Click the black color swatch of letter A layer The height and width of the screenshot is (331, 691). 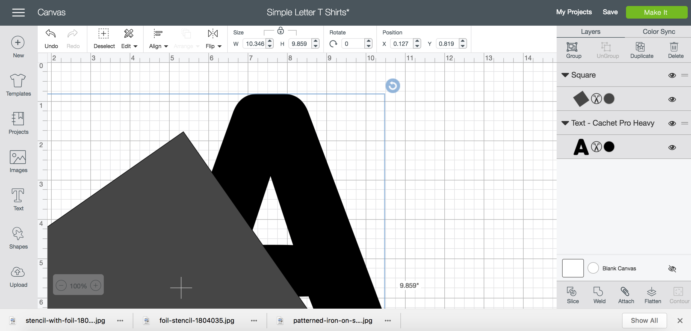(609, 147)
